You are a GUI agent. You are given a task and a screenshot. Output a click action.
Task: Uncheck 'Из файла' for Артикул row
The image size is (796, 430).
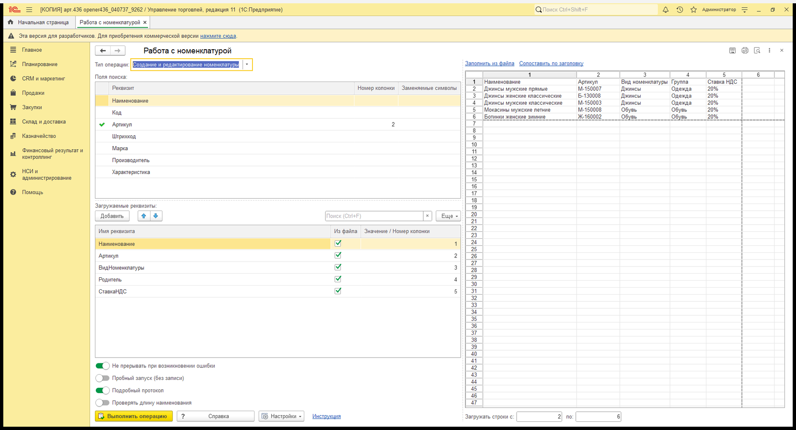338,255
